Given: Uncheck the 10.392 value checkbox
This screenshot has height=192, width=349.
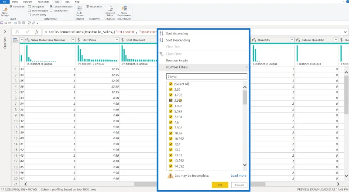Looking at the screenshot, I should pos(171,139).
